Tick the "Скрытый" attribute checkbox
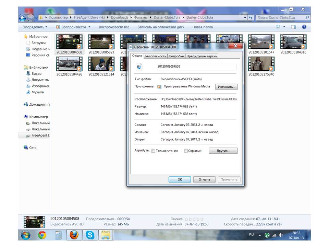 [186, 151]
